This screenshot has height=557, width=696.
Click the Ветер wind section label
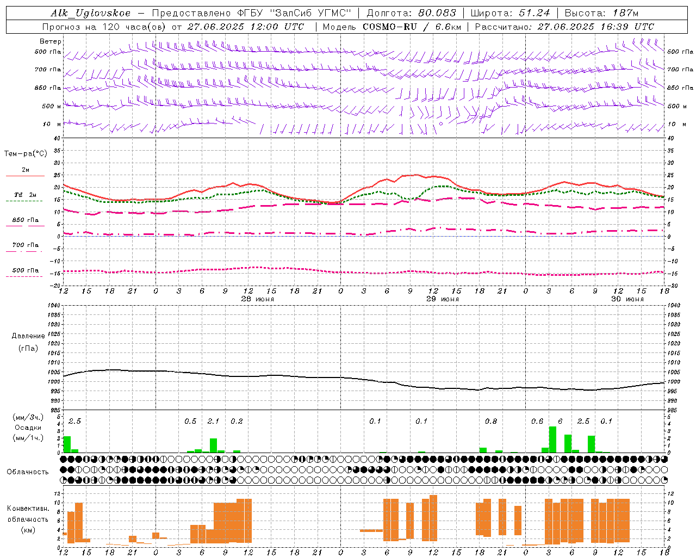51,41
